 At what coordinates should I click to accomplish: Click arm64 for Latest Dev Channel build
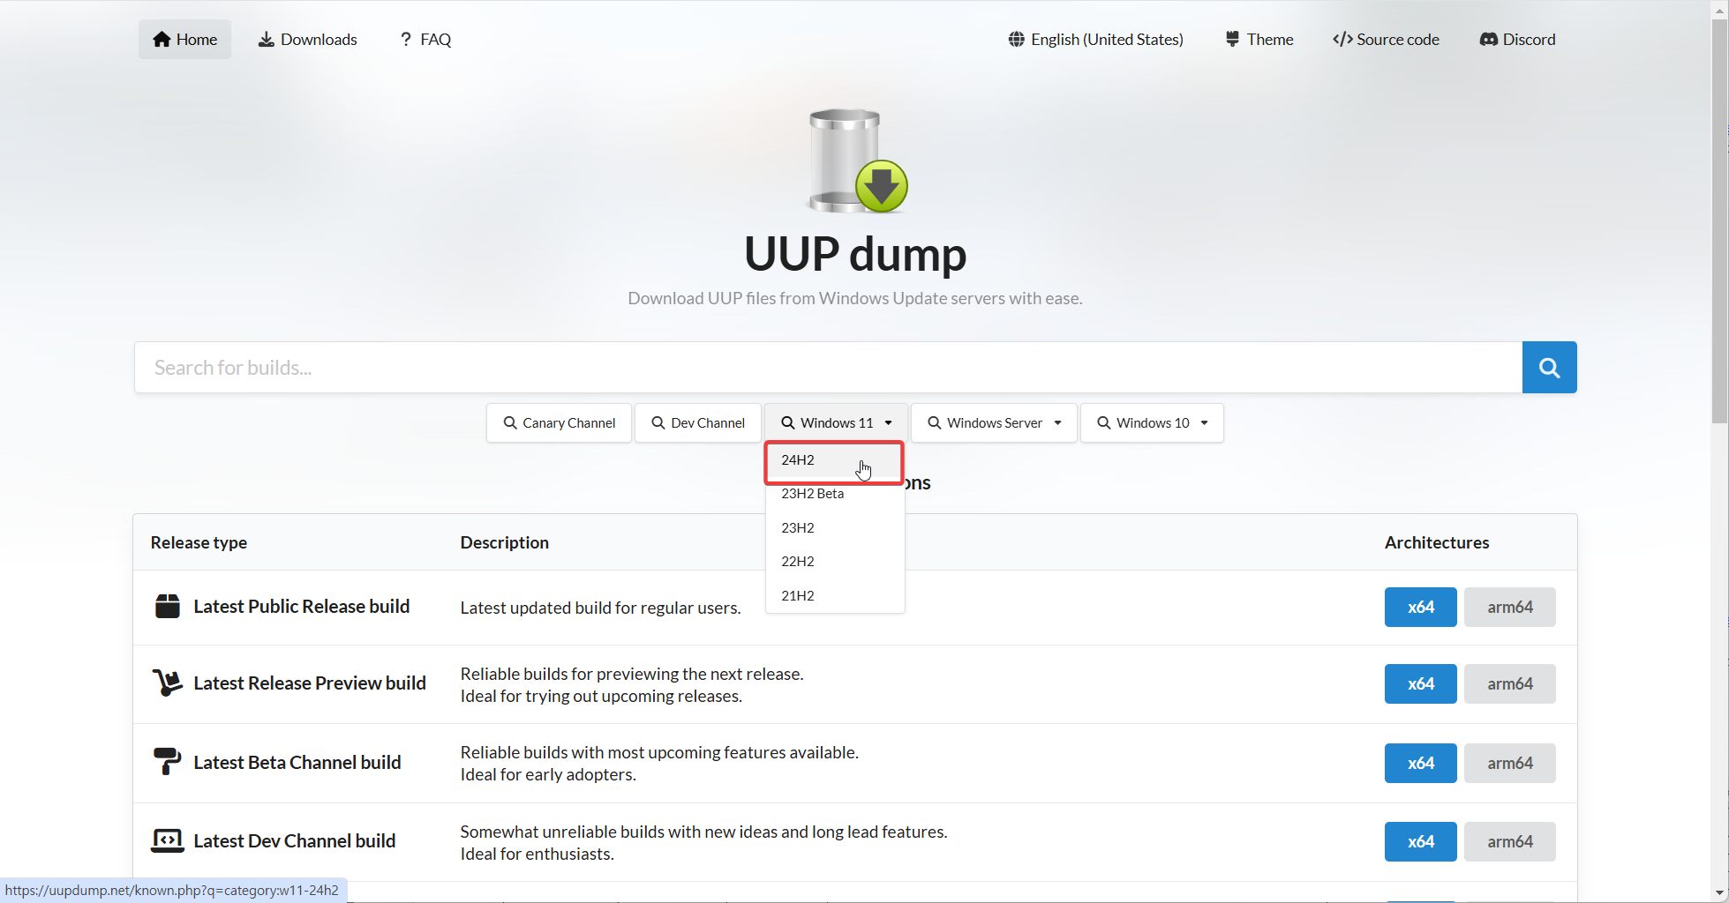[x=1509, y=841]
